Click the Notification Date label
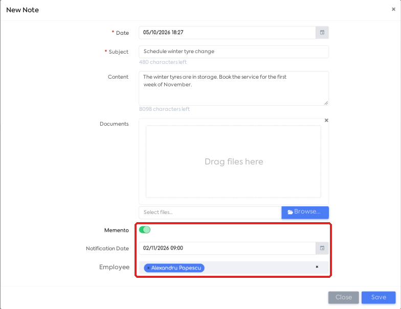Image resolution: width=401 pixels, height=309 pixels. coord(107,248)
